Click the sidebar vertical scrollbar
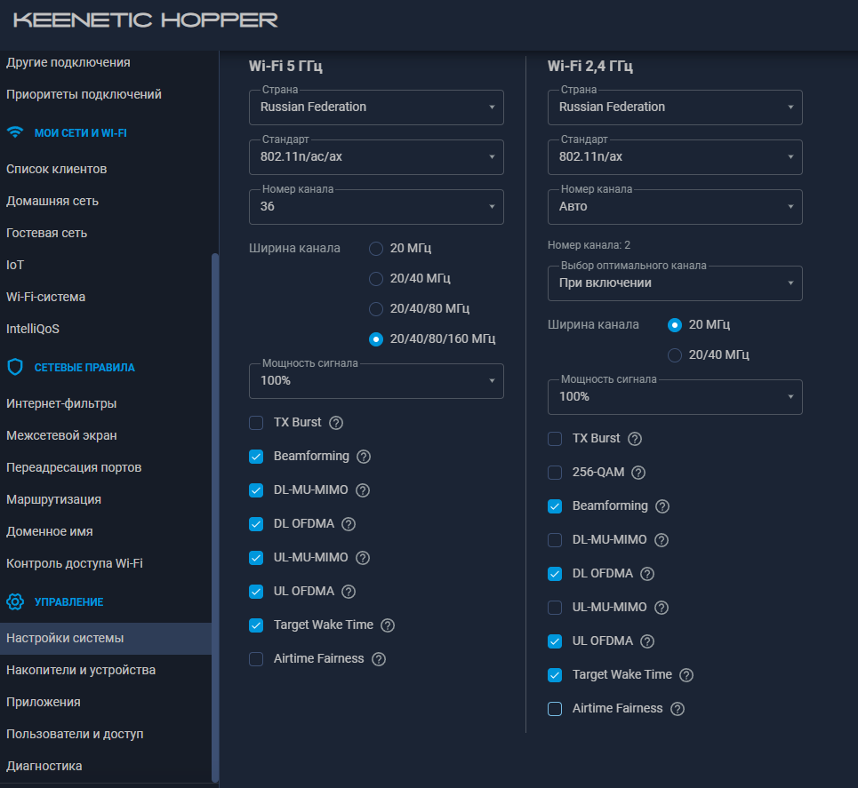Screen dimensions: 858x788 pyautogui.click(x=214, y=515)
